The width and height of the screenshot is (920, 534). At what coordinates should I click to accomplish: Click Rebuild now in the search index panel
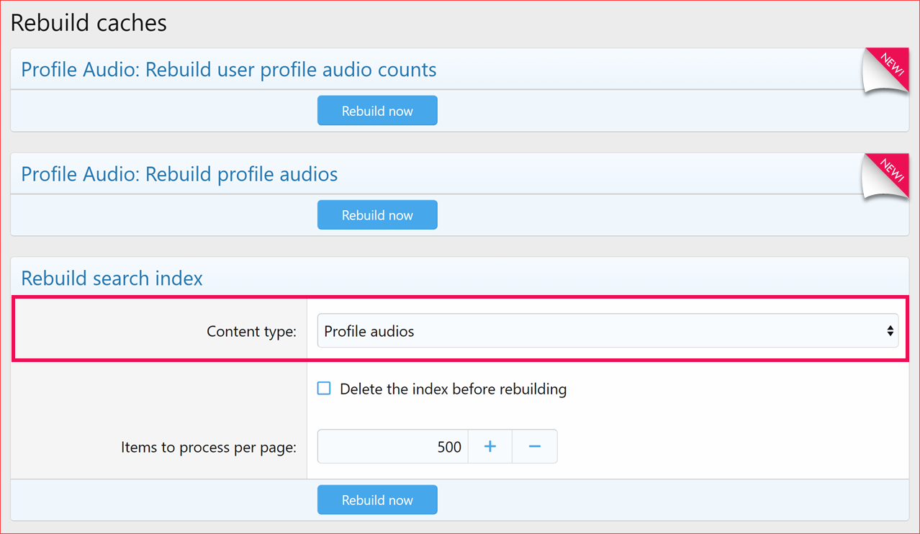pos(377,499)
